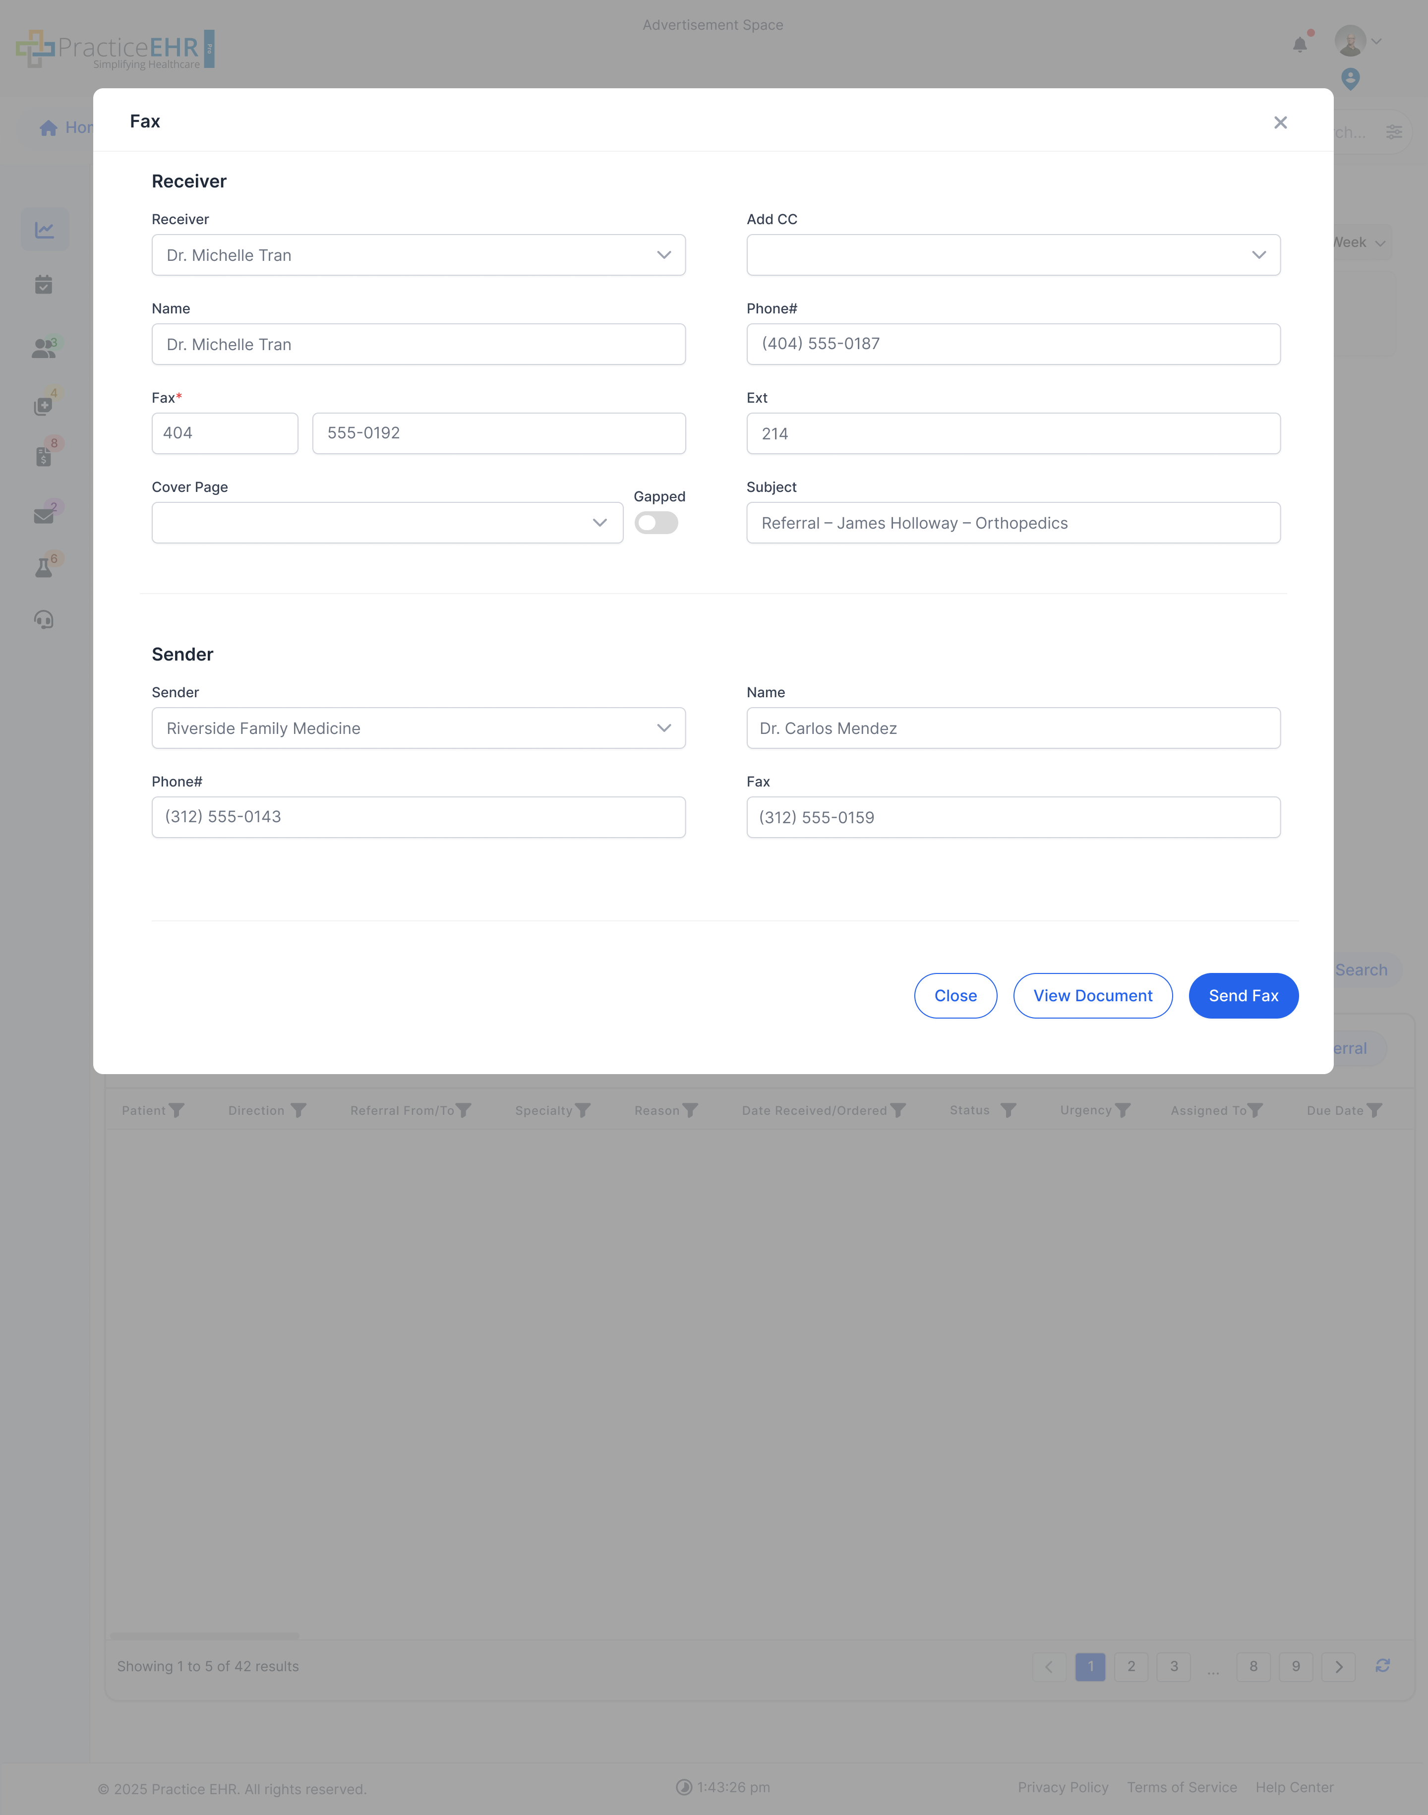Click the Status column filter icon

coord(1009,1110)
